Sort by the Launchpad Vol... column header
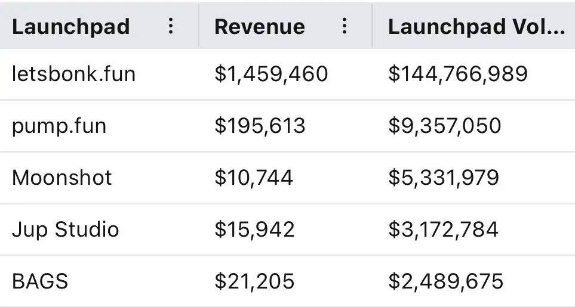The width and height of the screenshot is (575, 307). click(476, 27)
